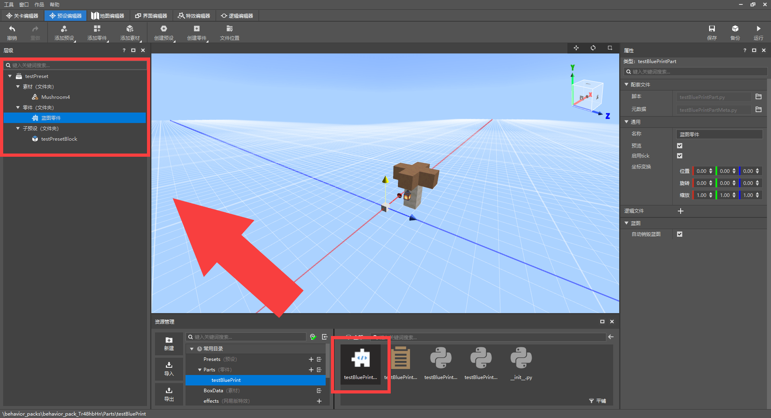Image resolution: width=771 pixels, height=418 pixels.
Task: Click the Create Part (创建零件) tool
Action: coord(197,33)
